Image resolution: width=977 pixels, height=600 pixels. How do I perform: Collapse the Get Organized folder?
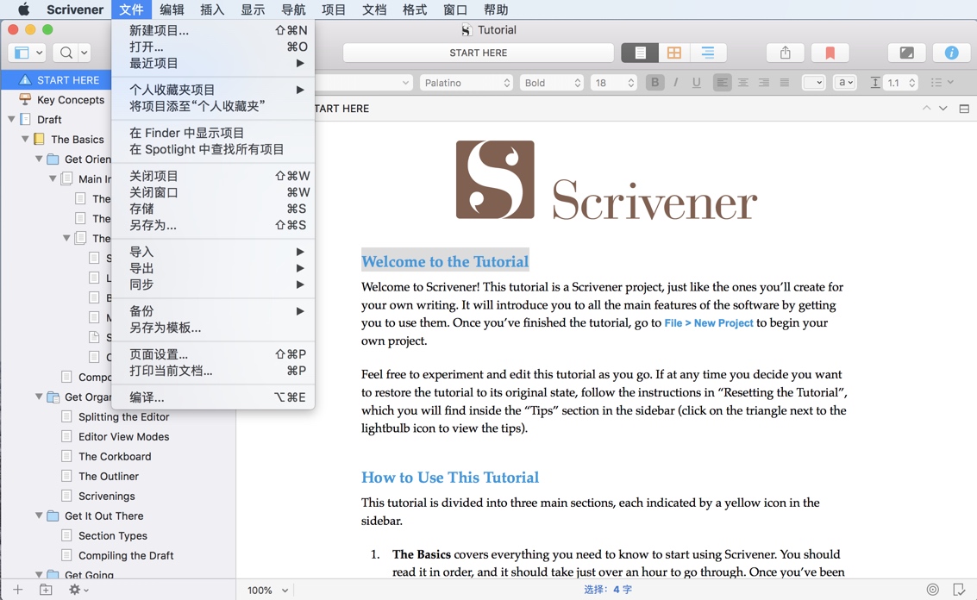pyautogui.click(x=38, y=397)
